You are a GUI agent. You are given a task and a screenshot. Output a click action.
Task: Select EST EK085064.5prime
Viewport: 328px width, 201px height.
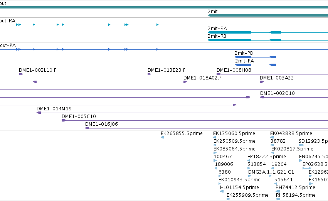point(234,149)
